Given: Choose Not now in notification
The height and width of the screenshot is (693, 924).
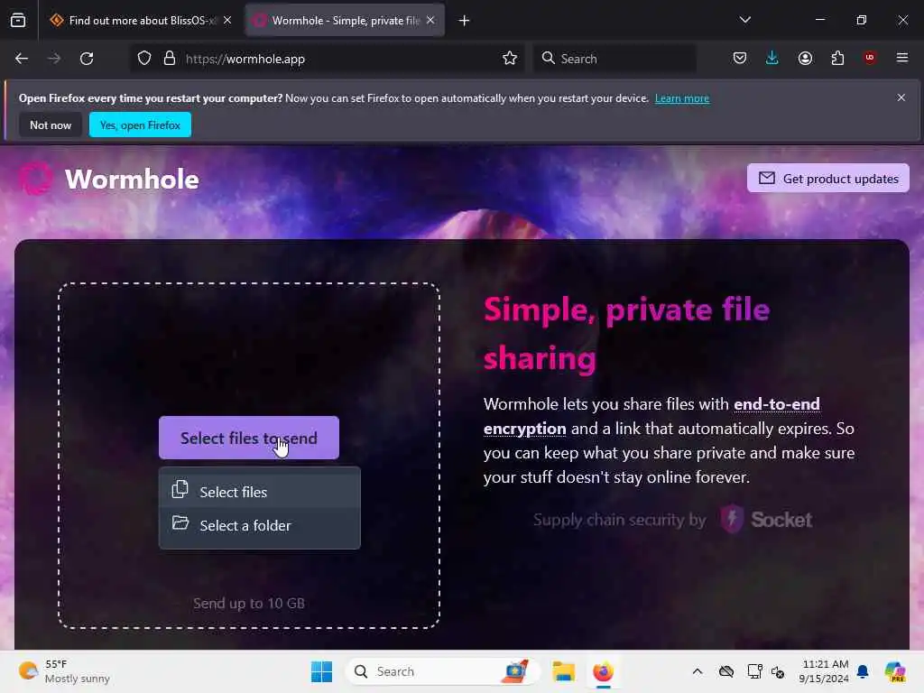Looking at the screenshot, I should point(51,125).
